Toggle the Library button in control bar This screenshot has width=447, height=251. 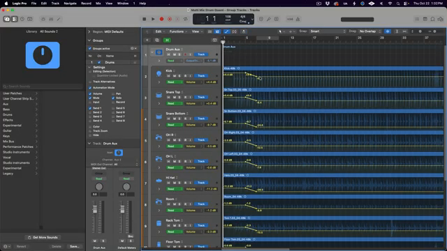[6, 19]
